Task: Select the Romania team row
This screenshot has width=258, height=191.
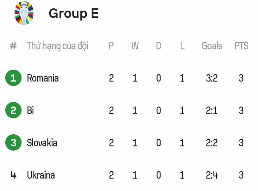Action: click(43, 78)
